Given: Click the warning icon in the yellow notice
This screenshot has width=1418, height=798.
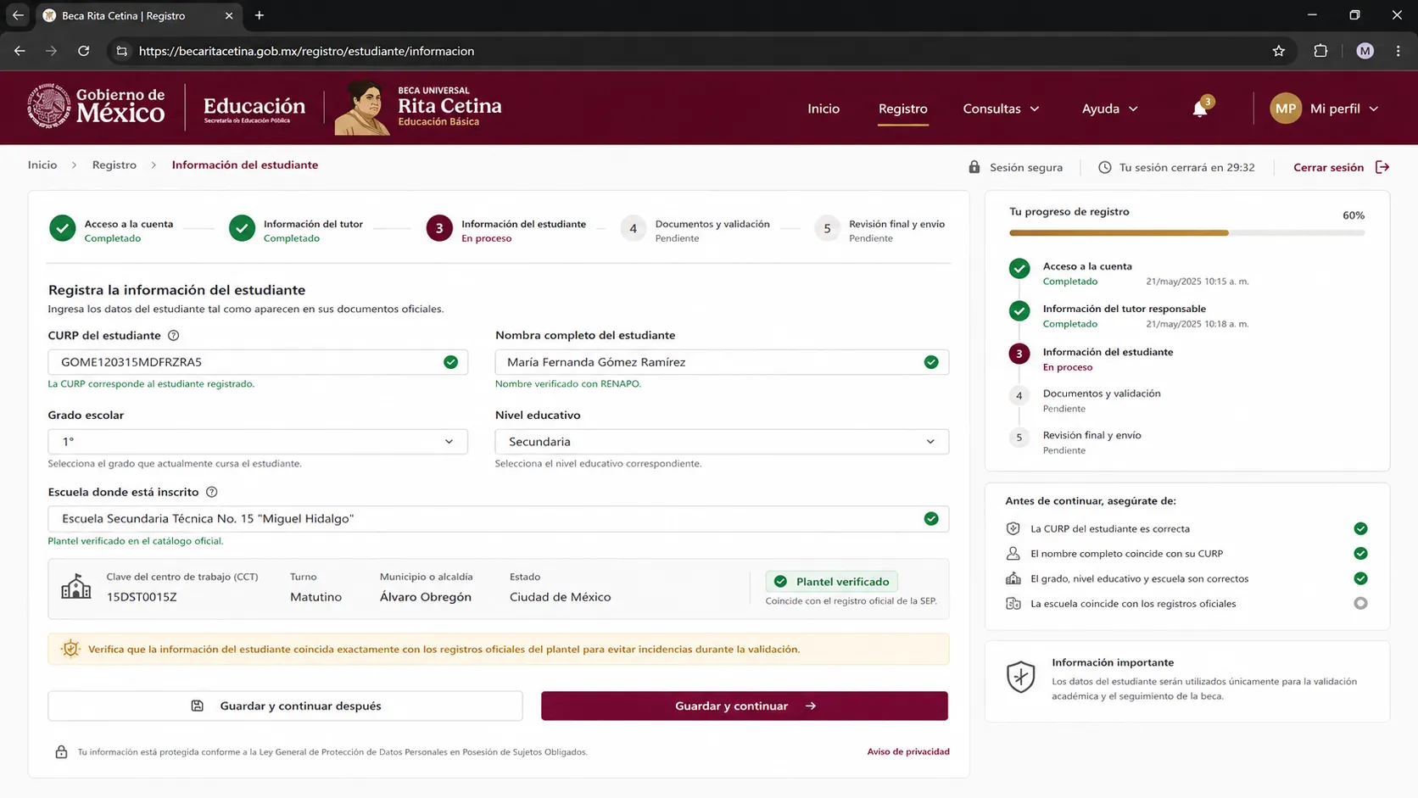Looking at the screenshot, I should pyautogui.click(x=70, y=649).
